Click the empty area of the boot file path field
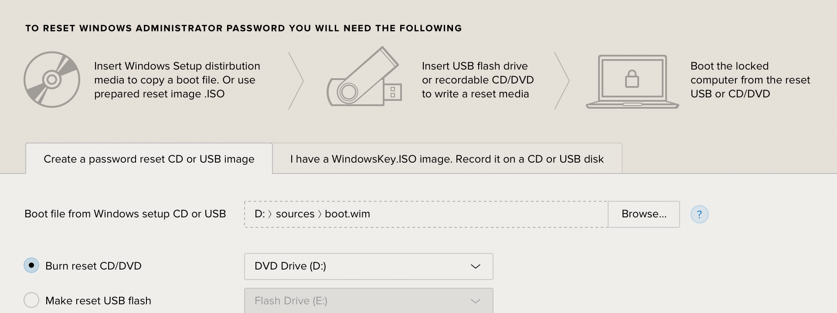 [488, 214]
